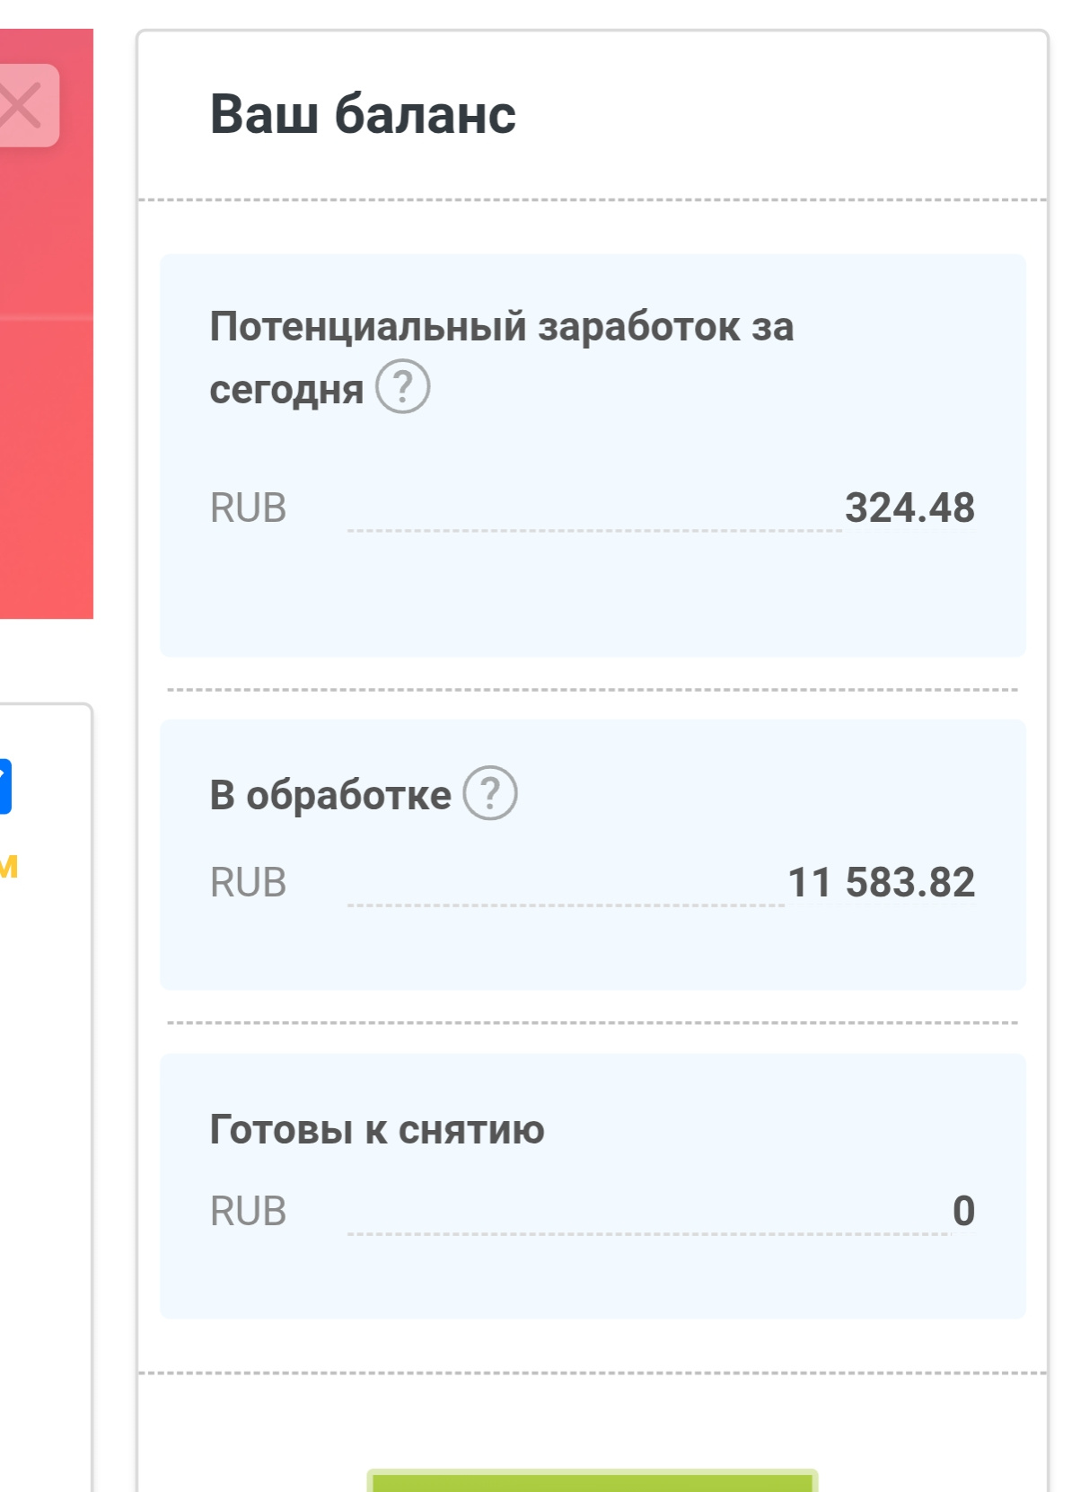The height and width of the screenshot is (1492, 1089).
Task: Select the 'Потенциальный заработок за сегодня' label
Action: click(501, 327)
